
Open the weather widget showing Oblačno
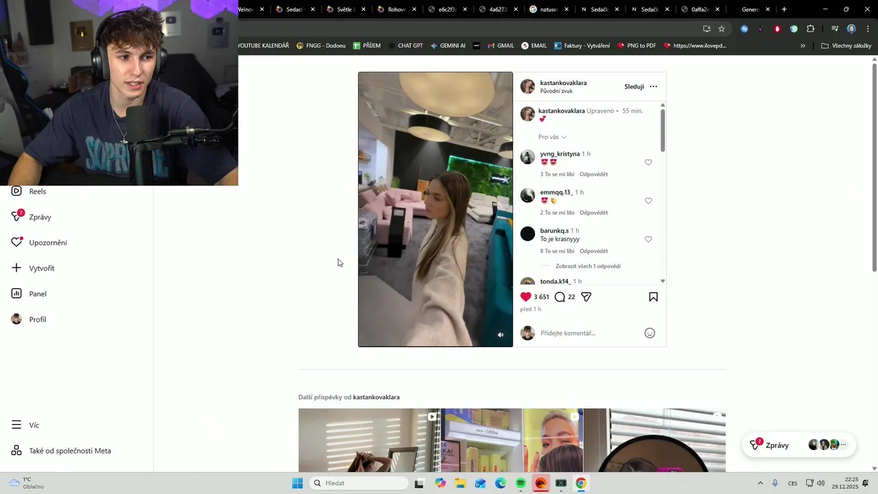pos(26,483)
